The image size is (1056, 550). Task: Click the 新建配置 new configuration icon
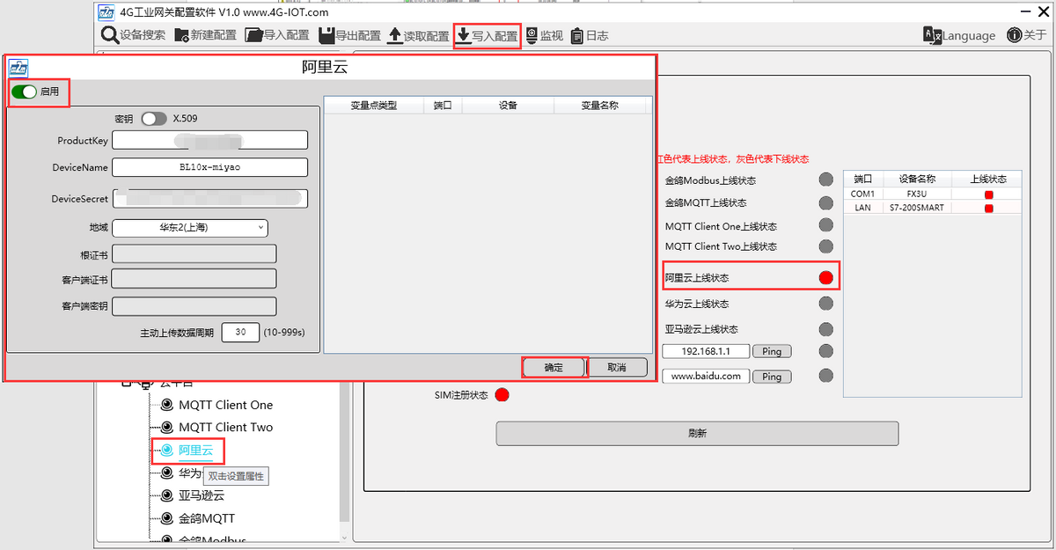tap(182, 35)
